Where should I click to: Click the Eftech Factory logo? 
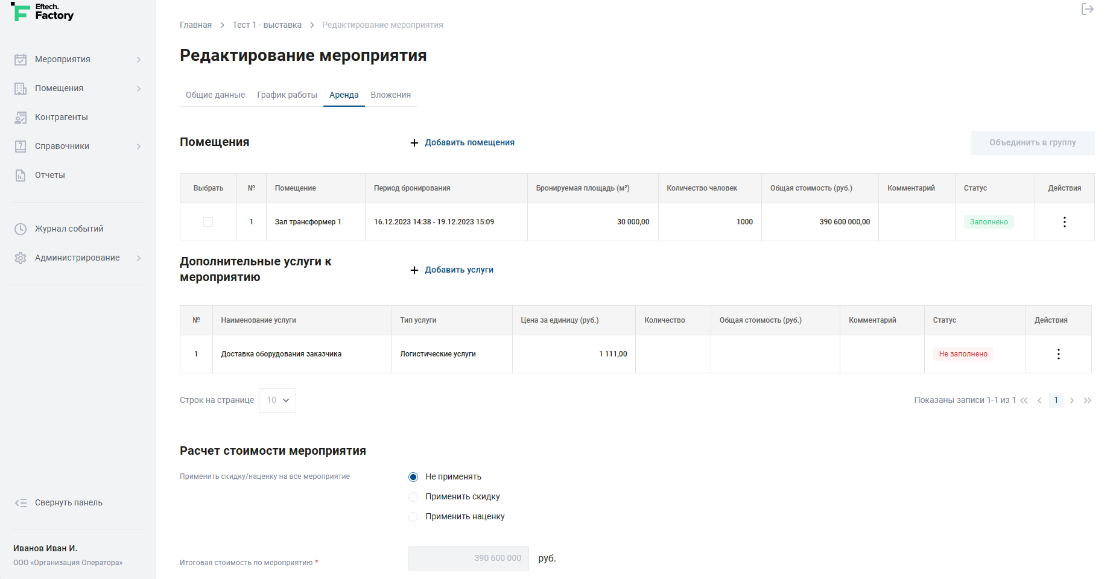click(43, 12)
